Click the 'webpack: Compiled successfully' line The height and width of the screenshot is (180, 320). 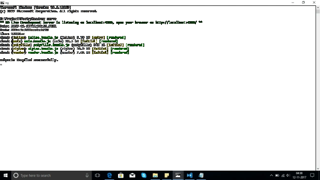pyautogui.click(x=29, y=60)
